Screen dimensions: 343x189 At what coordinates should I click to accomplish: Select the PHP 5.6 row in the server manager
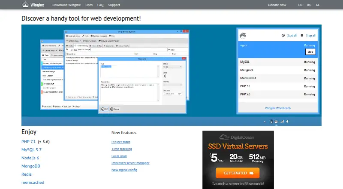[x=277, y=94]
